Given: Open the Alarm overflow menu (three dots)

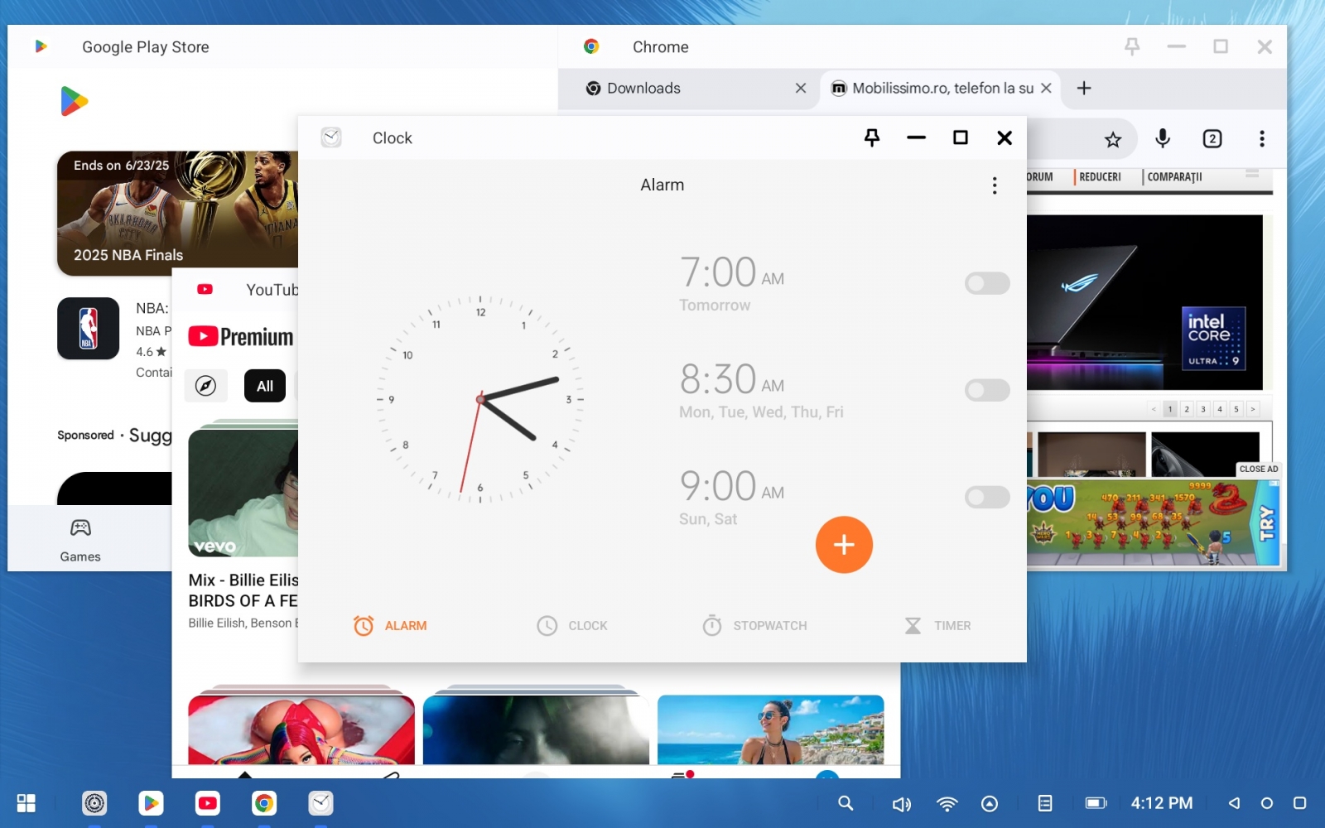Looking at the screenshot, I should tap(995, 185).
